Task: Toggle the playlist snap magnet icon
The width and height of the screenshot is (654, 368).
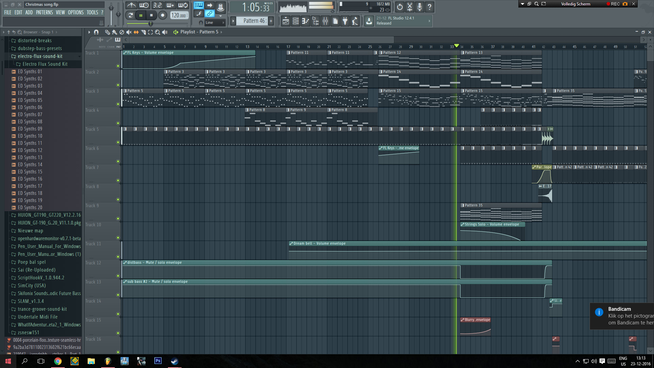Action: coord(96,32)
